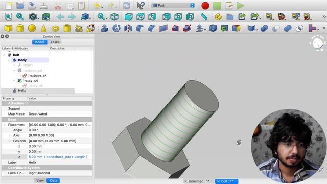Switch to the bolt : 1* document tab

(227, 181)
